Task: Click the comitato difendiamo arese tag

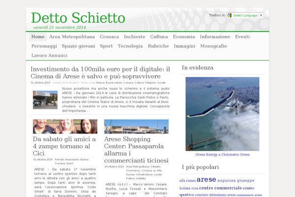Action: click(215, 195)
